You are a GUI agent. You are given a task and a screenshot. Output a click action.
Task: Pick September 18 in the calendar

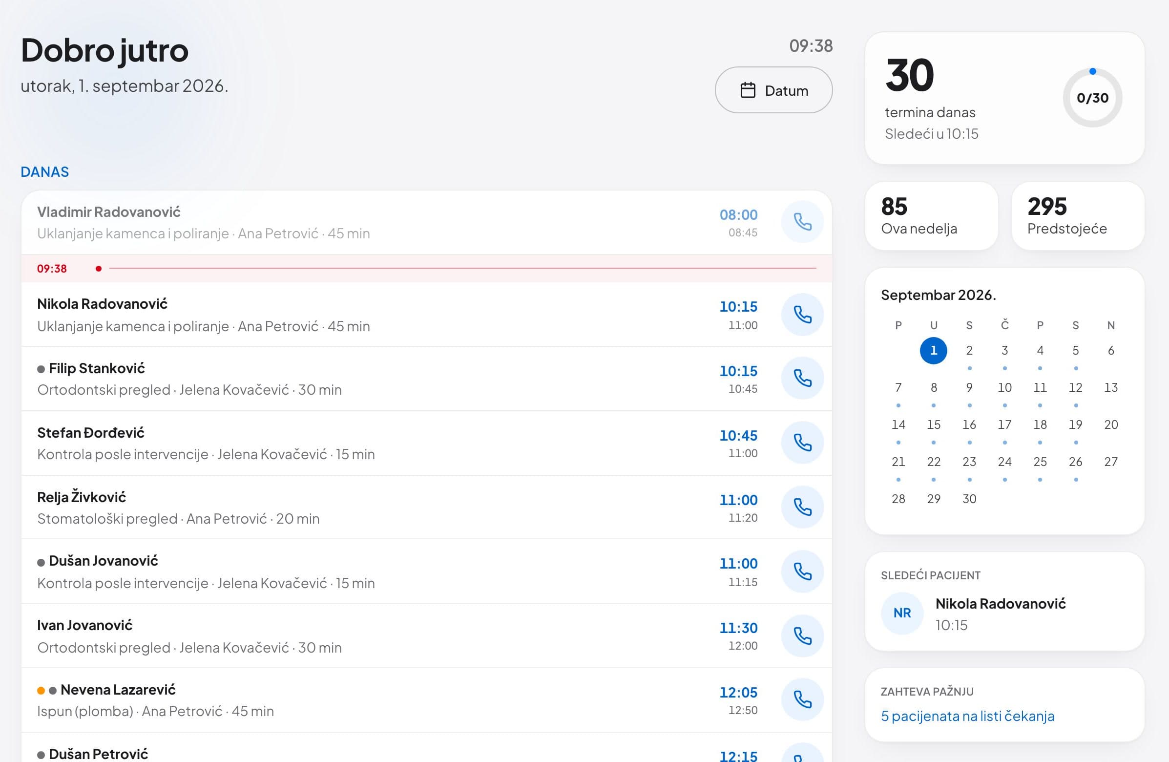click(x=1040, y=424)
